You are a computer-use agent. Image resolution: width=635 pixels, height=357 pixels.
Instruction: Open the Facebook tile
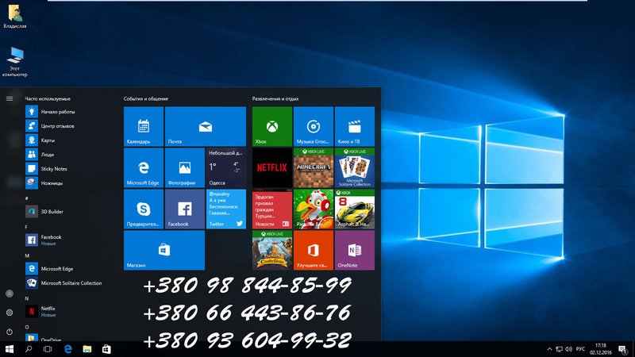(185, 209)
